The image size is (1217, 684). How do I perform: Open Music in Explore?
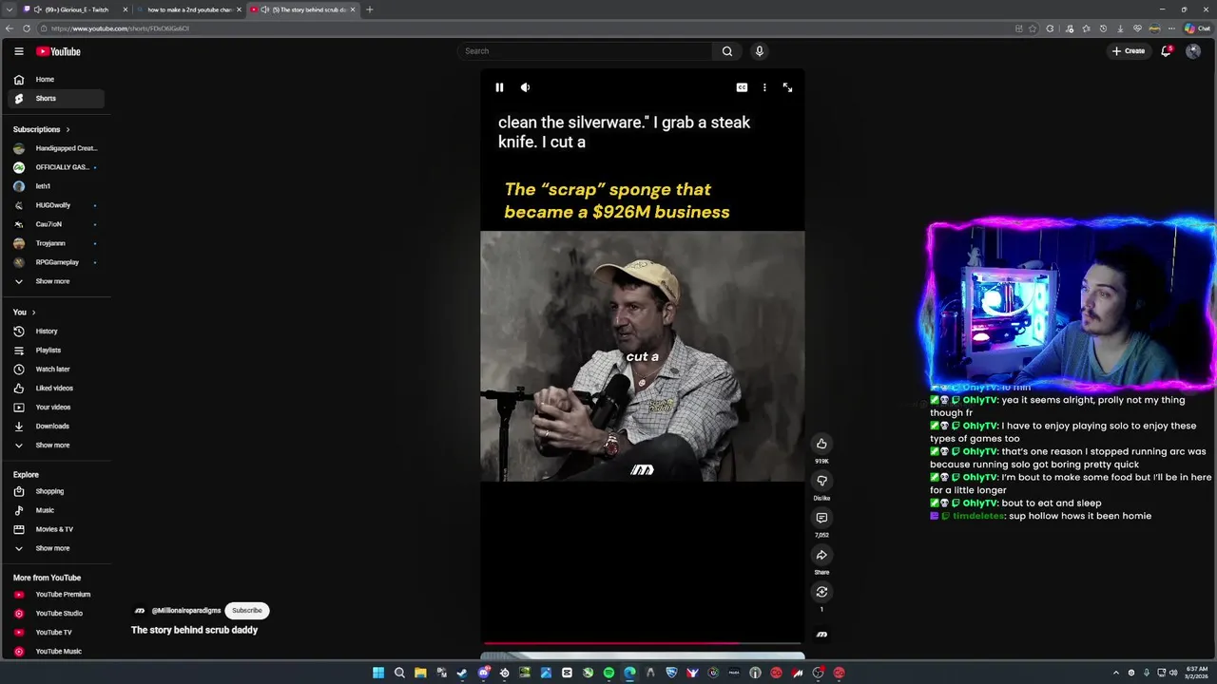(x=56, y=510)
